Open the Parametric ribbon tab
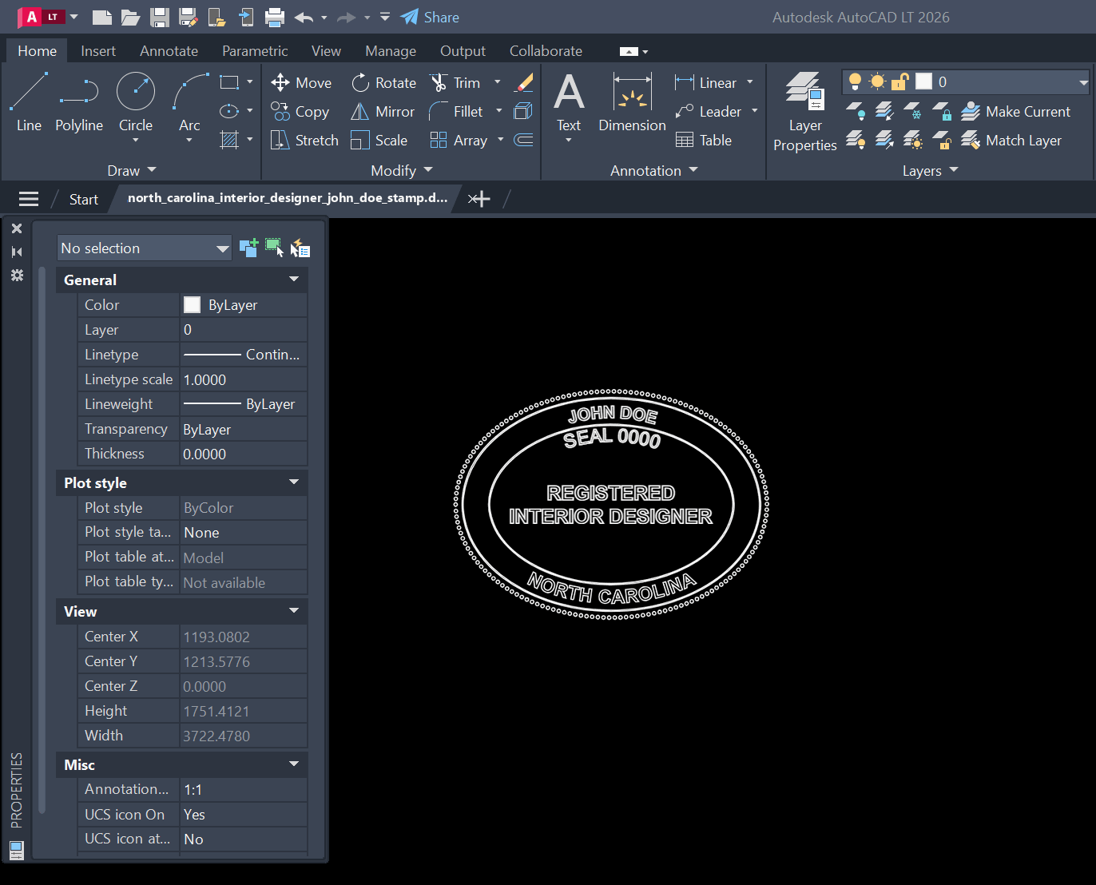Viewport: 1096px width, 885px height. pos(255,50)
